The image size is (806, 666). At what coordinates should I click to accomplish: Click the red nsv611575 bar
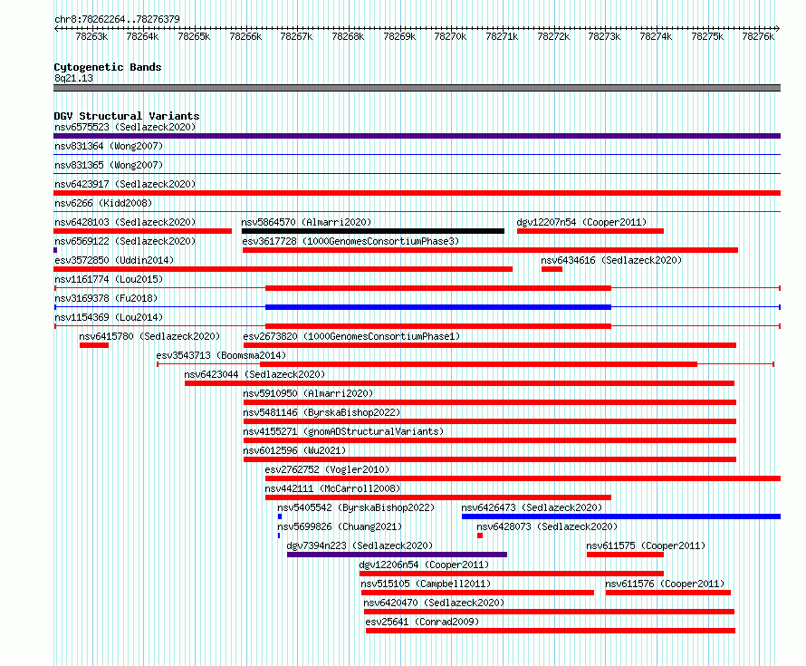[625, 555]
